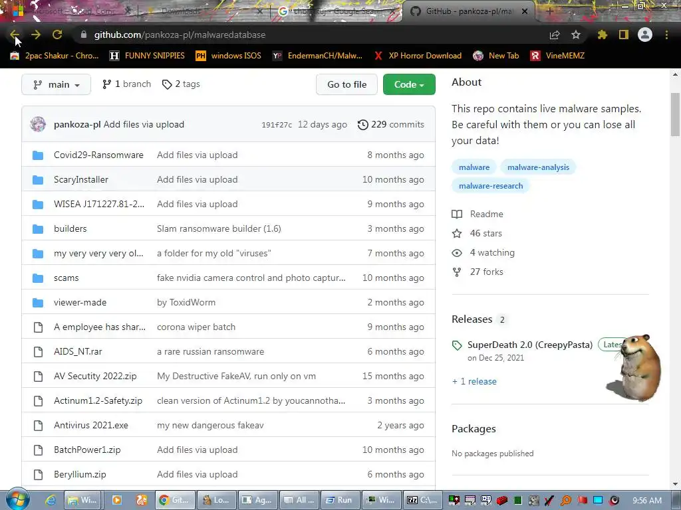The width and height of the screenshot is (681, 510).
Task: Open the builders folder
Action: [x=70, y=229]
